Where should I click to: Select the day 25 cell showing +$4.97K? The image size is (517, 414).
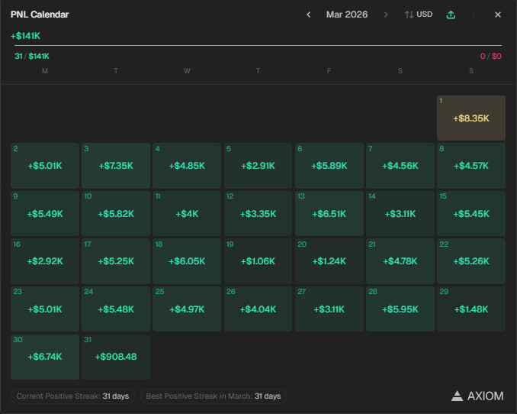(187, 309)
